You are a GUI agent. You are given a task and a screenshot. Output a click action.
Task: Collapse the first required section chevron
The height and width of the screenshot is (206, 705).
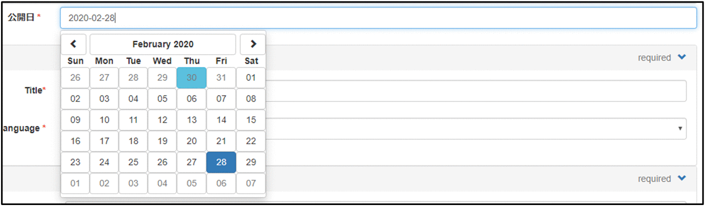tap(682, 58)
